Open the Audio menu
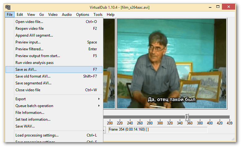 [67, 15]
